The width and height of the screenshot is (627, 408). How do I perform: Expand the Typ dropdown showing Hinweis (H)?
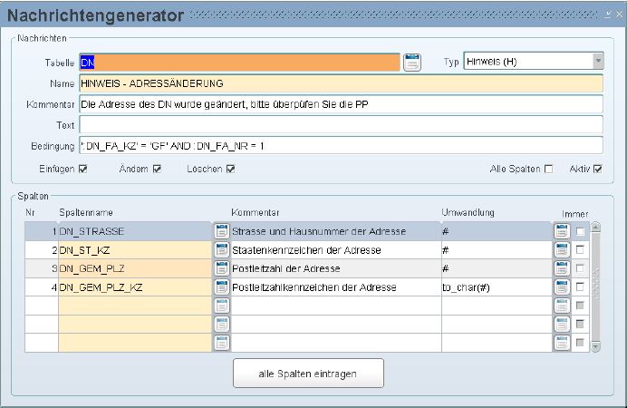point(598,62)
